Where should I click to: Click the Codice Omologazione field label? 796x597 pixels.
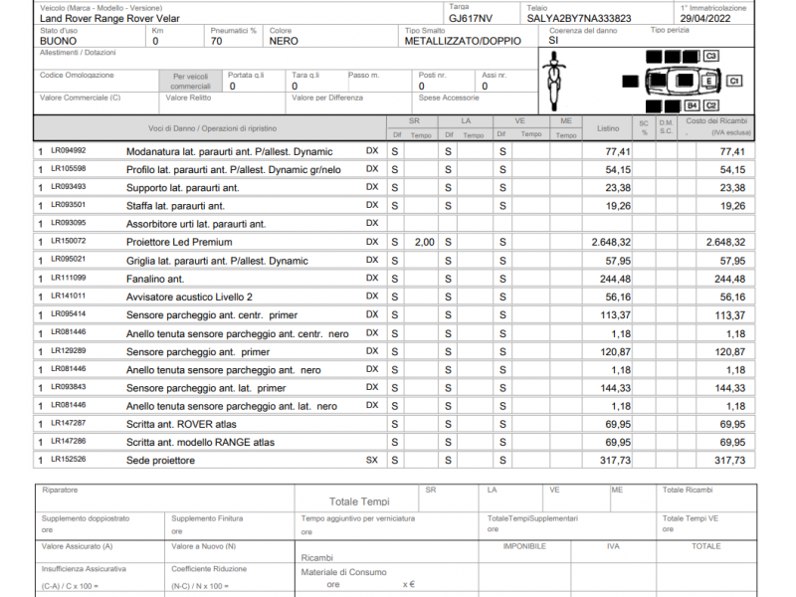point(77,76)
